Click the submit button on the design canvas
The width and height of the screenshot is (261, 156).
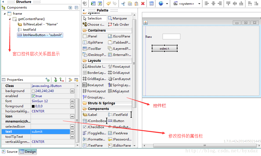(165, 48)
